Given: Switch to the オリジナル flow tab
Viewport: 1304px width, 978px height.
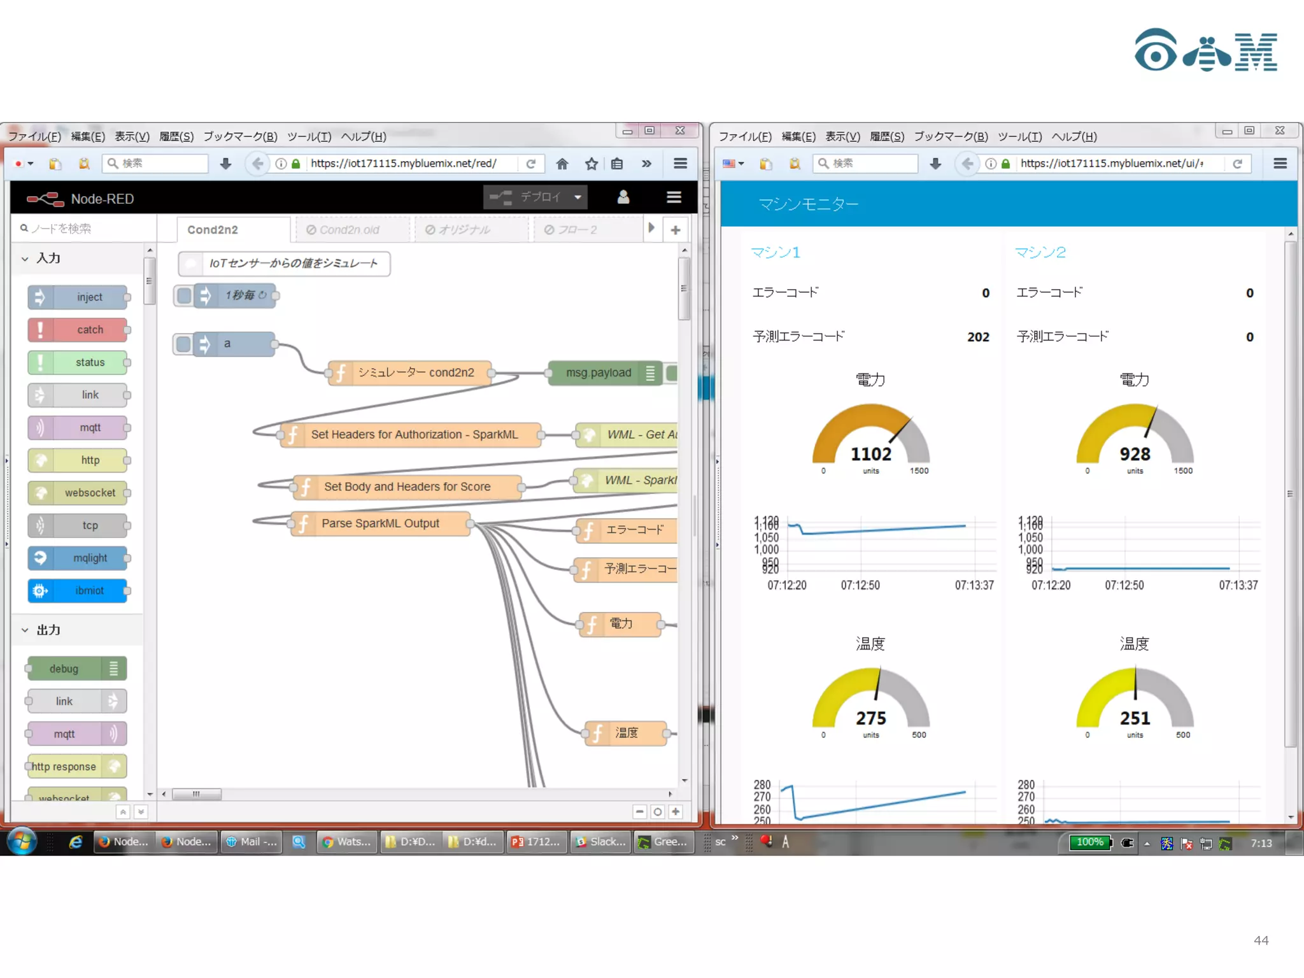Looking at the screenshot, I should (464, 230).
